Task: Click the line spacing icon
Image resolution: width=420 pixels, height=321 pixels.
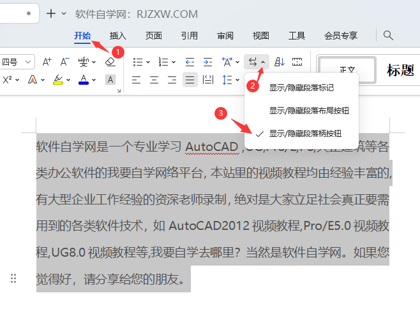Action: pos(227,80)
